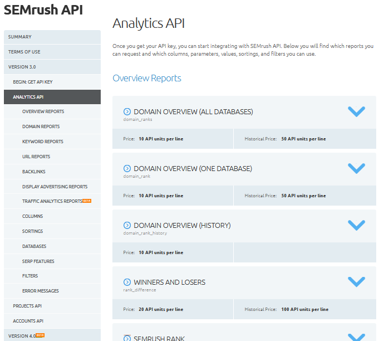Open the Summary sidebar item
The height and width of the screenshot is (341, 384).
(x=20, y=37)
